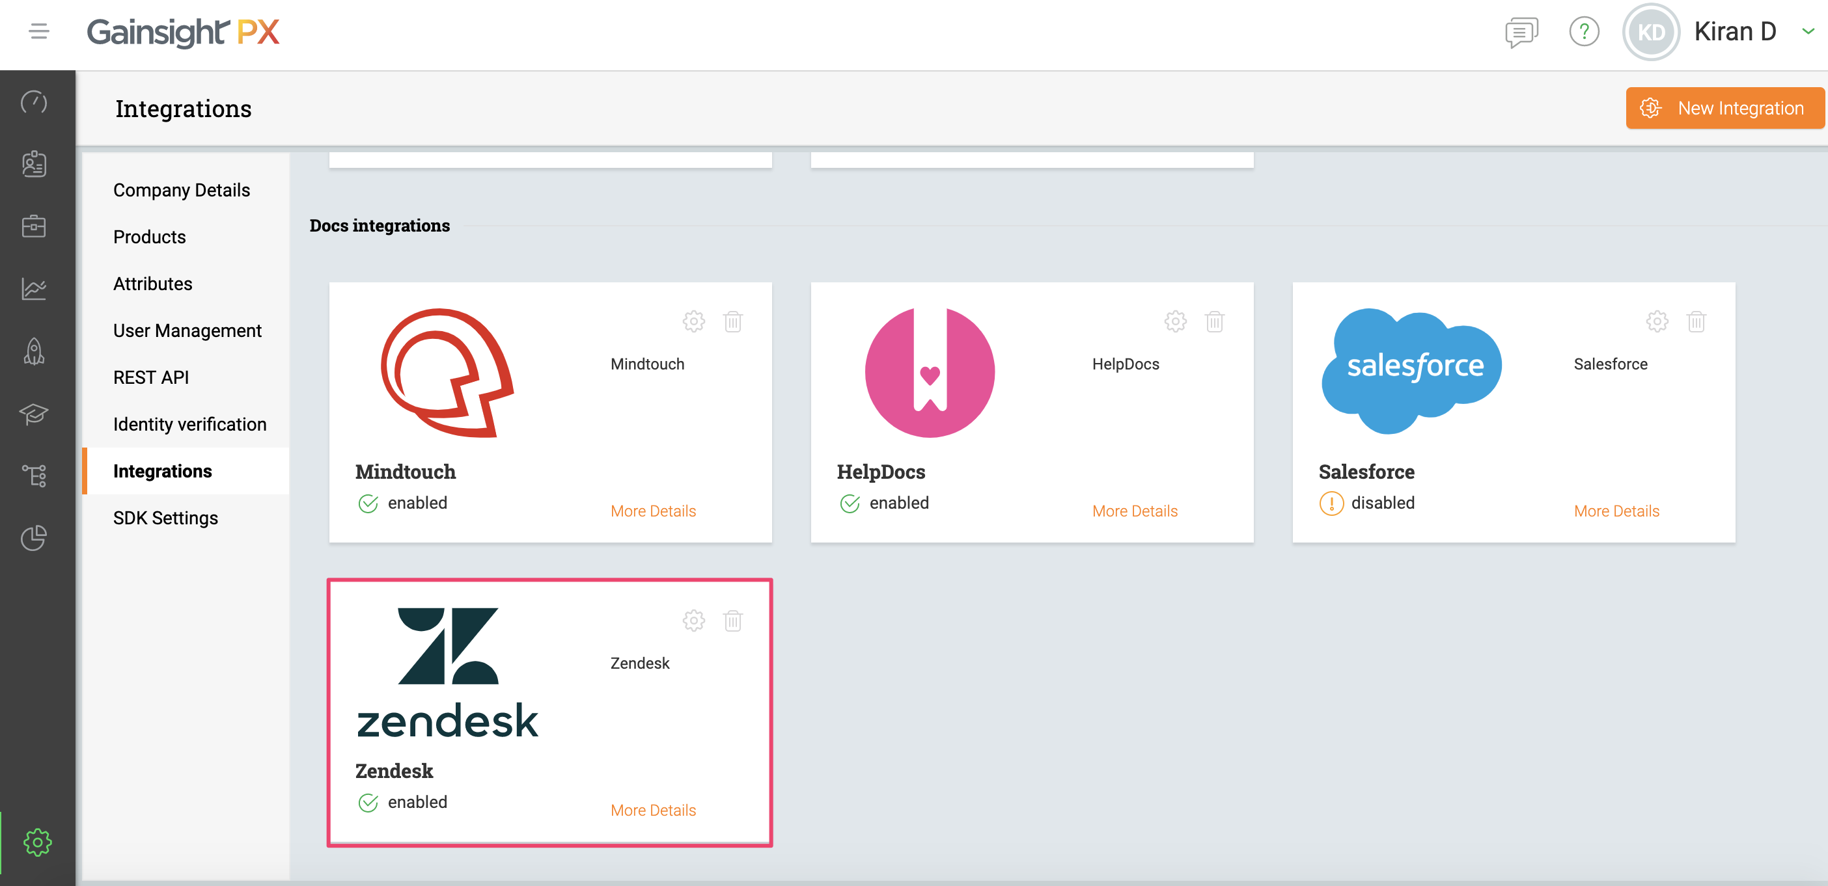Delete the Mindtouch integration
Screen dimensions: 1828x886
click(x=732, y=321)
